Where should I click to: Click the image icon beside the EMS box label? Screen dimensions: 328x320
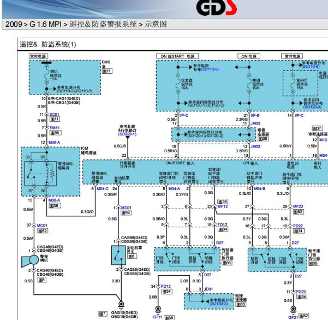107,71
